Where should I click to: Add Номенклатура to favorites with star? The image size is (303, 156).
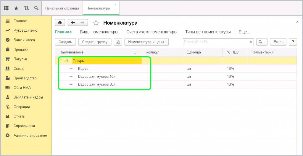96,23
